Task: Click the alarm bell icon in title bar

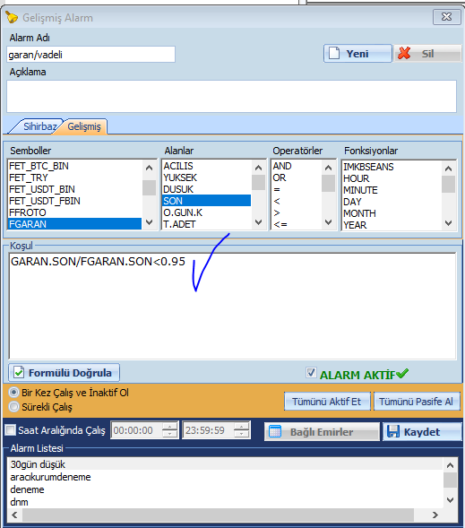Action: pyautogui.click(x=12, y=17)
